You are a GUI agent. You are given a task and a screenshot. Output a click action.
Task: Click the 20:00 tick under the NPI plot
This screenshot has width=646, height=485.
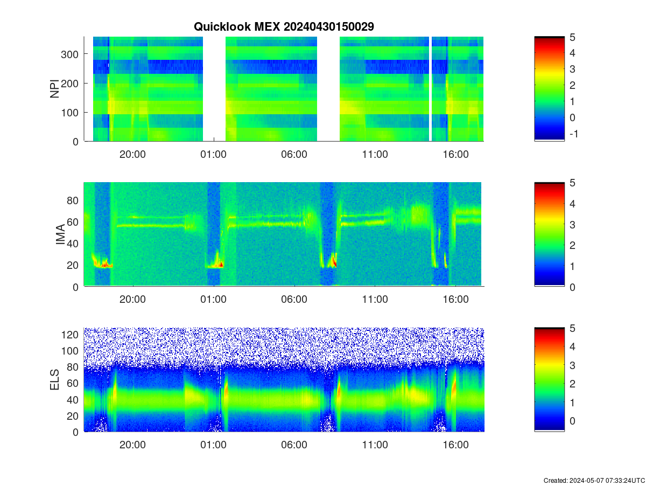click(132, 154)
